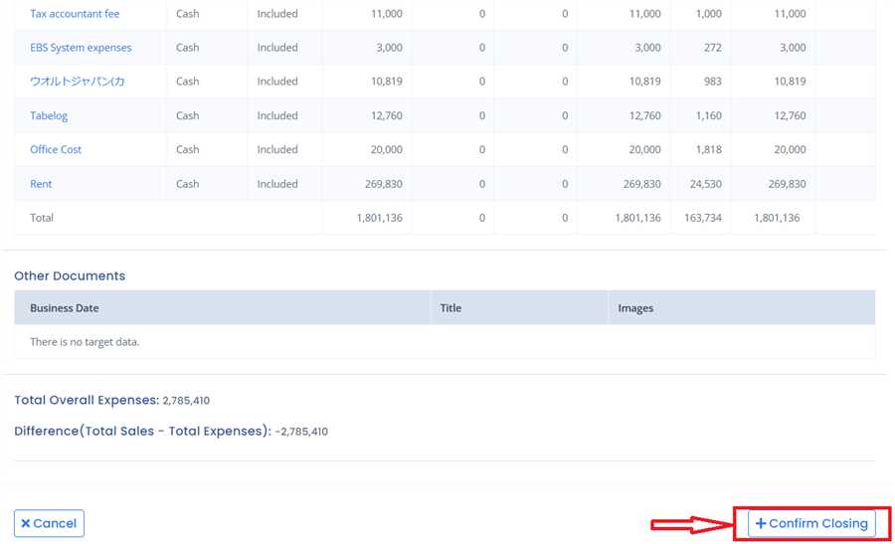Click the Business Date column header
Image resolution: width=895 pixels, height=544 pixels.
(65, 308)
